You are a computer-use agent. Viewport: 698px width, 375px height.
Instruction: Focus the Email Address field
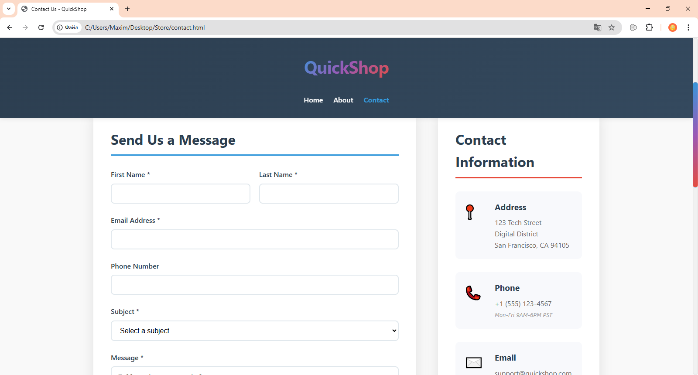click(x=255, y=239)
